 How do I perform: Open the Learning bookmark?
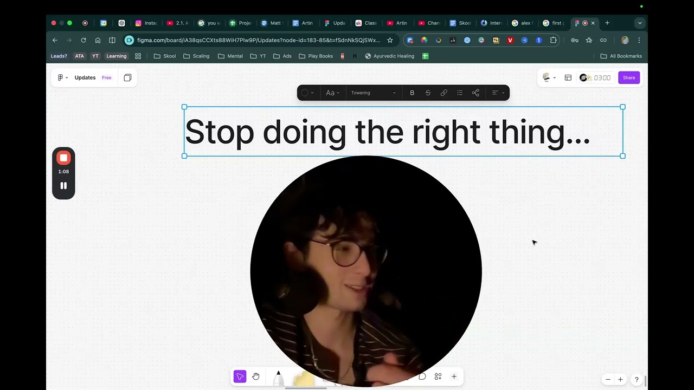point(116,56)
